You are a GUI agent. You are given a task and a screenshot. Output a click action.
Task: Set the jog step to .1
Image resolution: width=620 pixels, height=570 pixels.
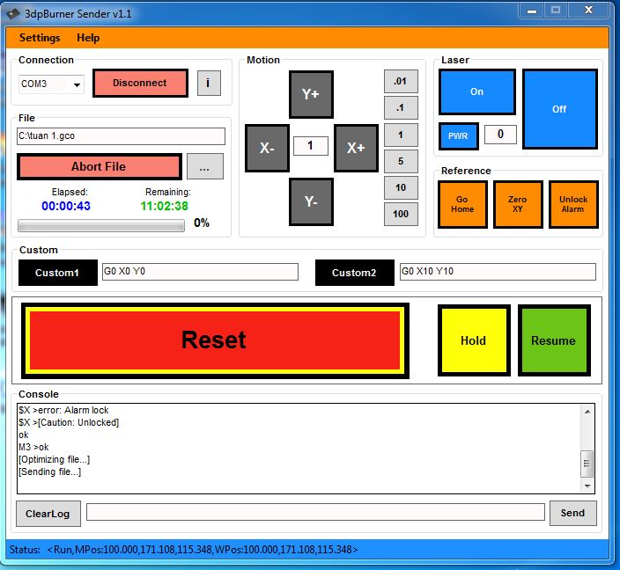tap(401, 108)
